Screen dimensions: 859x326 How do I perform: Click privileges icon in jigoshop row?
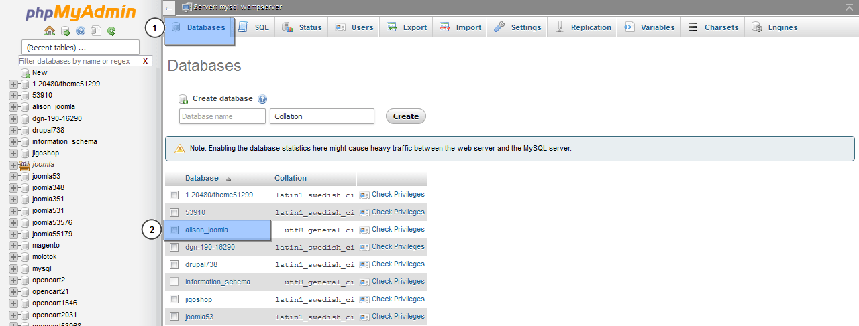point(364,299)
